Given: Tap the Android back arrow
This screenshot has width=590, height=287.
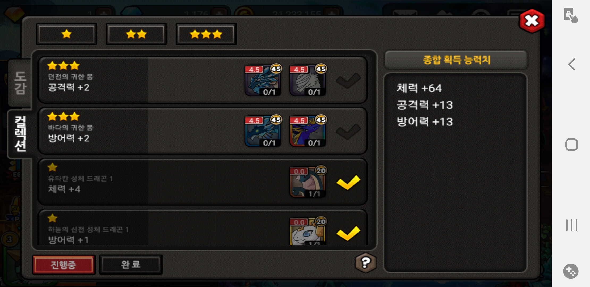Looking at the screenshot, I should point(571,64).
